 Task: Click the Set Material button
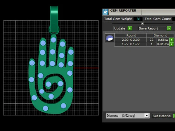pos(162,116)
